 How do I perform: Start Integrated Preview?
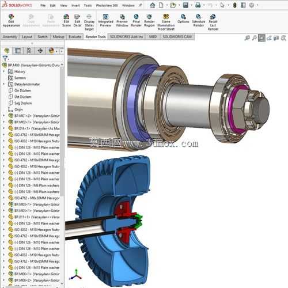[x=105, y=20]
